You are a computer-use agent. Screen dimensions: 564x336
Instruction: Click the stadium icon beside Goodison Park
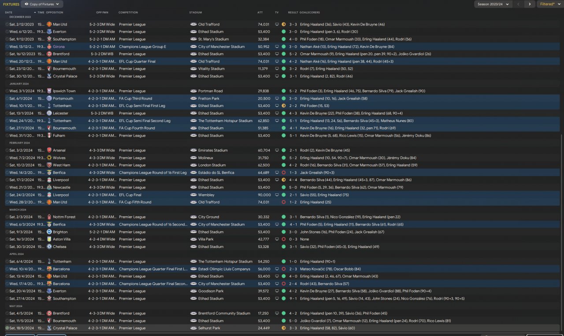[x=193, y=291]
